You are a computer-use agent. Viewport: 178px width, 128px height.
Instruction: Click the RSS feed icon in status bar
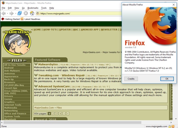(x=173, y=126)
